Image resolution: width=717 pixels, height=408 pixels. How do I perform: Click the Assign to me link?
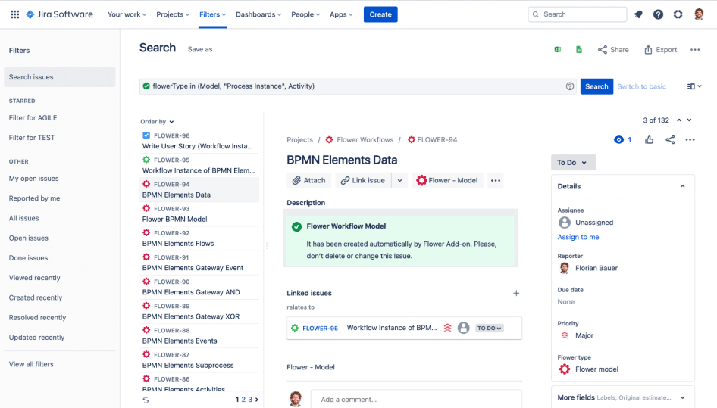coord(578,237)
